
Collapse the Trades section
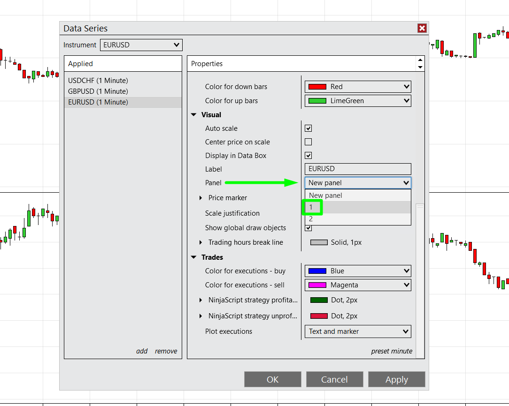194,257
